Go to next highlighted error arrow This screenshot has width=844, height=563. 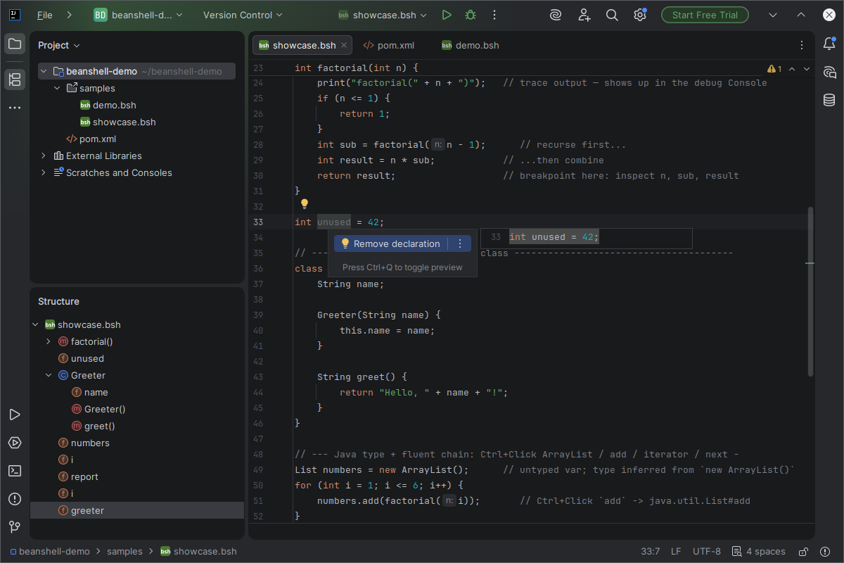[807, 69]
